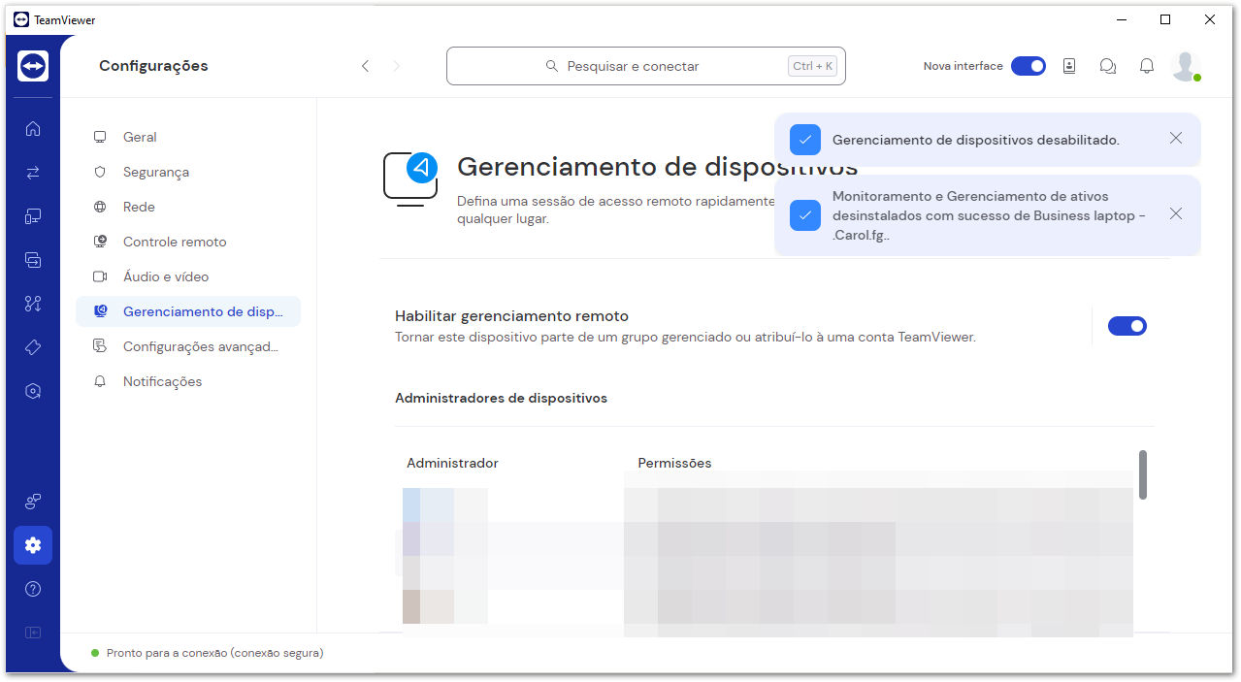Open your profile avatar menu
Viewport: 1241px width, 682px height.
point(1186,65)
